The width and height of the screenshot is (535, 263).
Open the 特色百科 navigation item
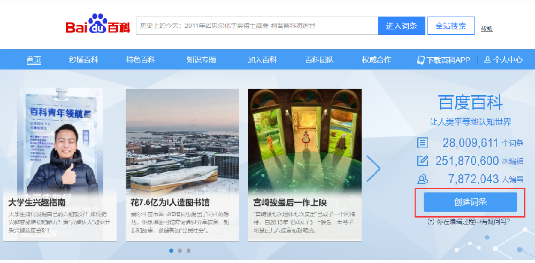(x=141, y=60)
